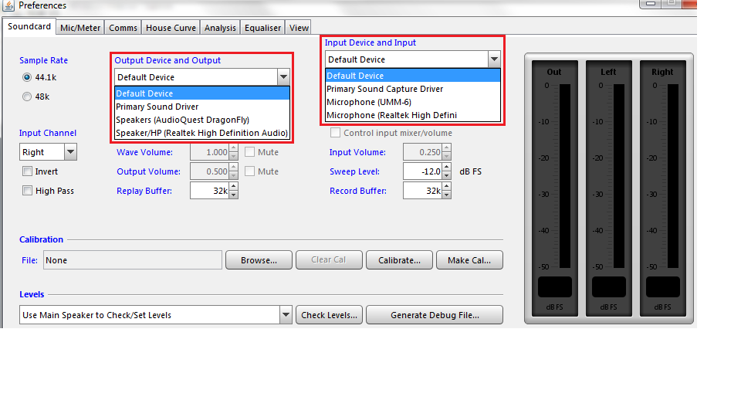
Task: Click the Left meter dB FS readout
Action: click(609, 286)
